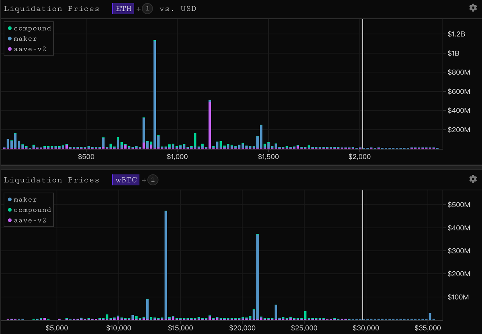Toggle maker series in wBTC chart legend
Viewport: 482px width, 334px height.
tap(22, 199)
